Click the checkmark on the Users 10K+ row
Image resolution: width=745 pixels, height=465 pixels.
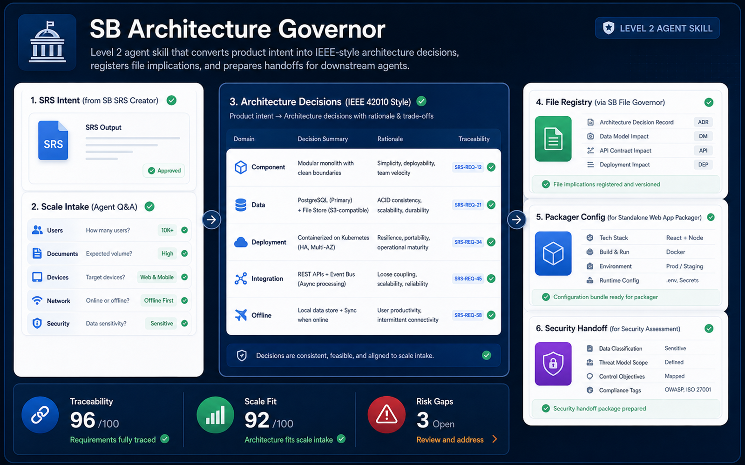tap(184, 230)
